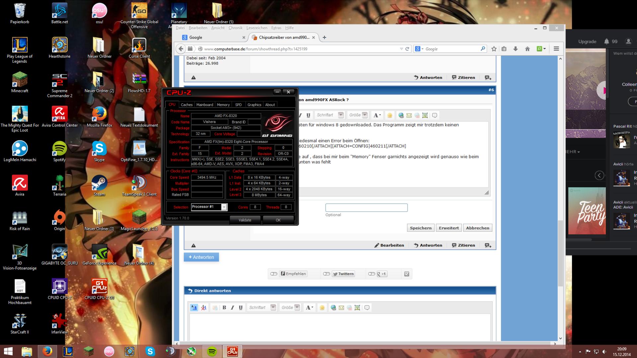
Task: Insert a link in the lower reply editor
Action: [333, 308]
